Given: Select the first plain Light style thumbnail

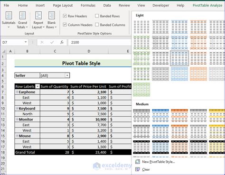Looking at the screenshot, I should point(141,27).
